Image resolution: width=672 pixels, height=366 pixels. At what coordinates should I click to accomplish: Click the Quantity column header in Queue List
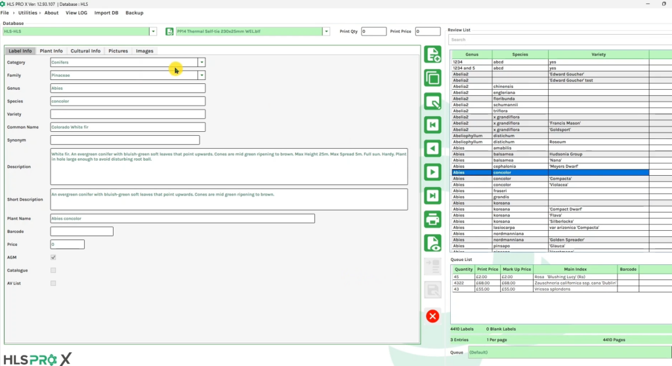[x=463, y=269]
